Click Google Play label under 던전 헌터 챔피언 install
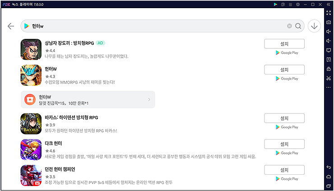Viewport: 334px width, 191px height. point(287,179)
